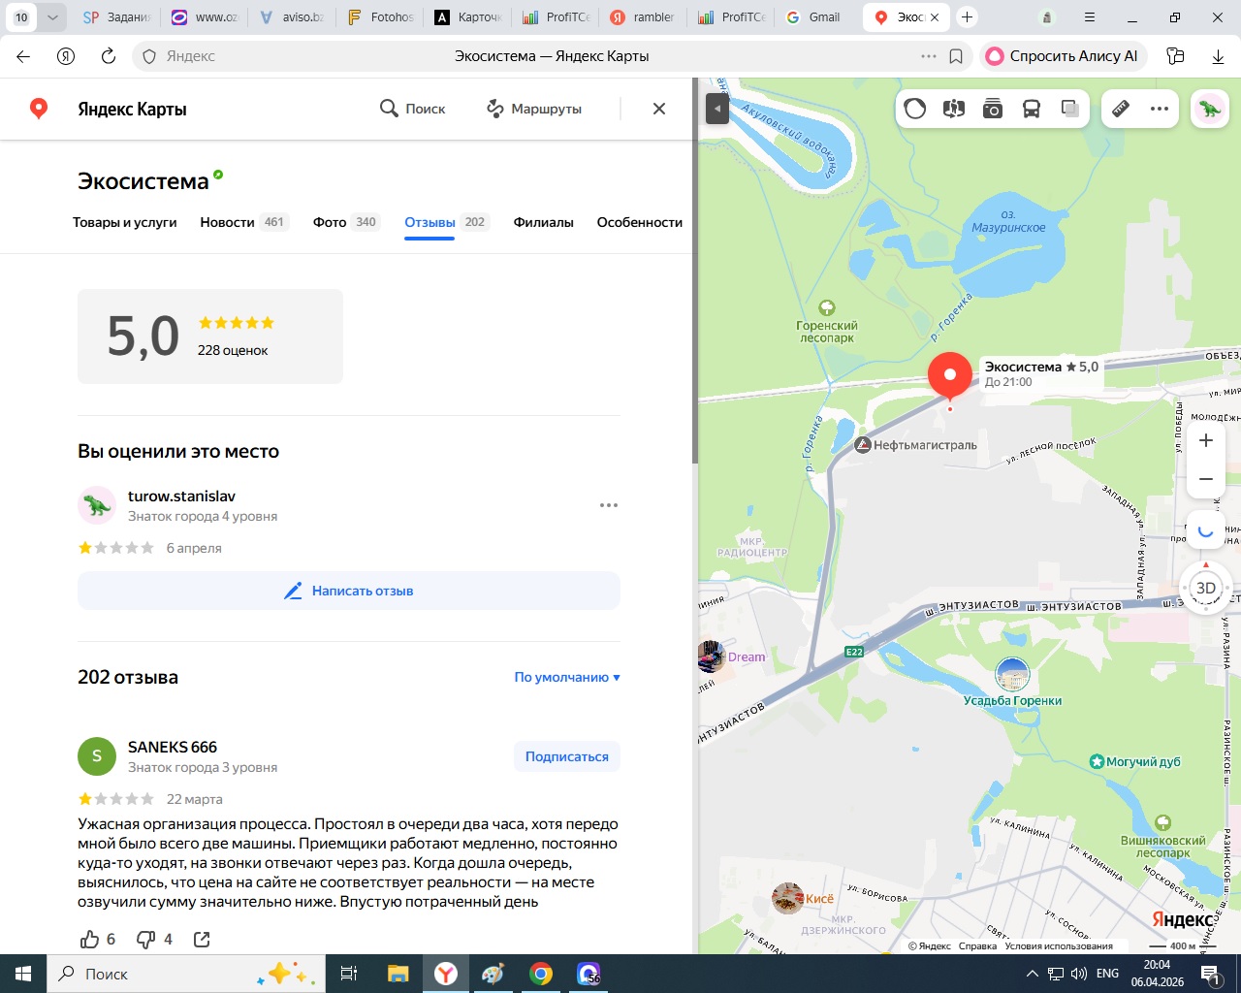Go to the Филиалы tab
This screenshot has width=1241, height=993.
pyautogui.click(x=544, y=222)
